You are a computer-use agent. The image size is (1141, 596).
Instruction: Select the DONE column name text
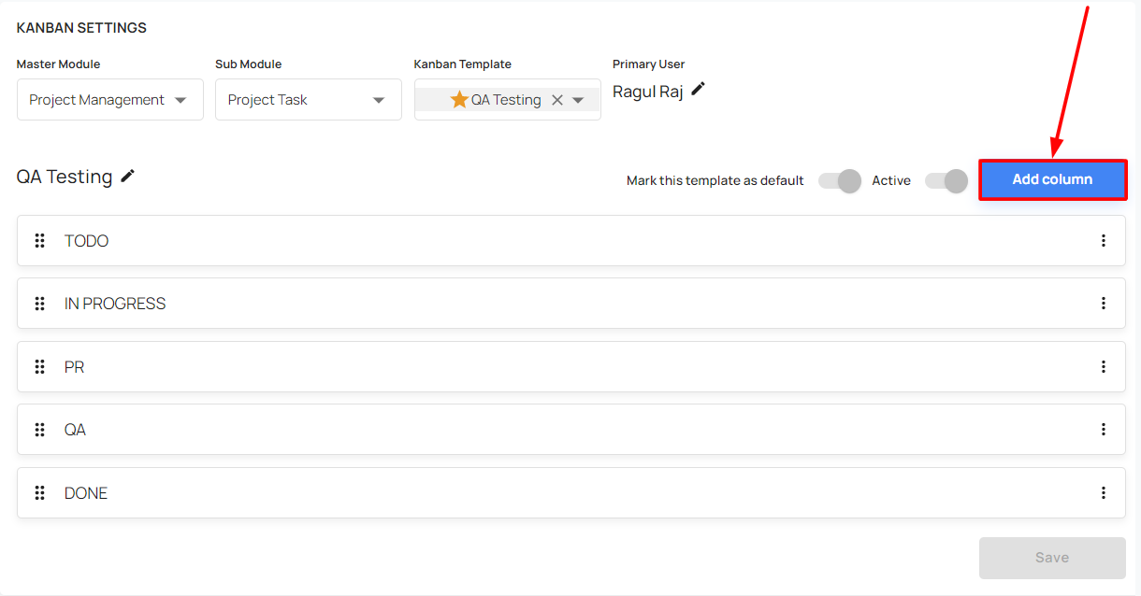pyautogui.click(x=86, y=493)
